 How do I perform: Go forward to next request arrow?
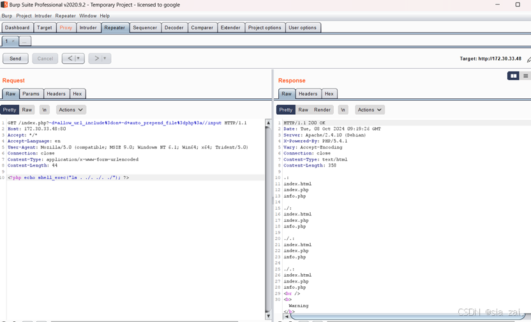pos(96,58)
